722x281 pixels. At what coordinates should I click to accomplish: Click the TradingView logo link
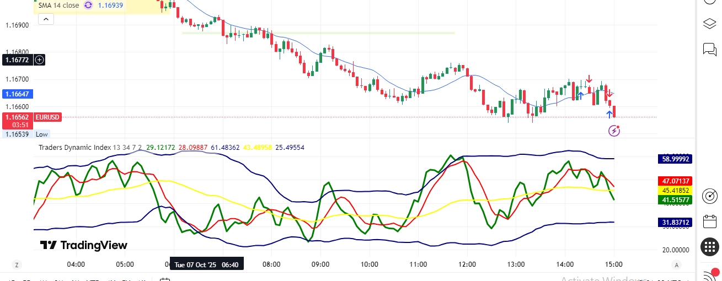click(83, 245)
